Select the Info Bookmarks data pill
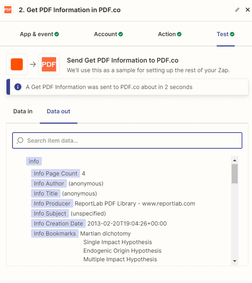 [55, 234]
